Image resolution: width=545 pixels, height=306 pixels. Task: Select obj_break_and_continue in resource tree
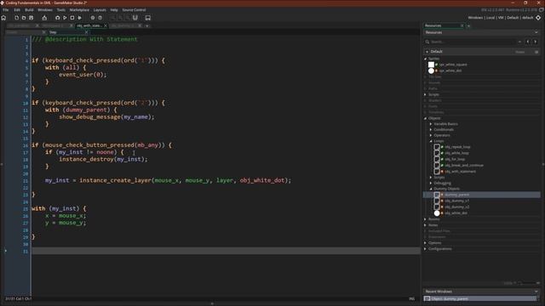[x=464, y=166]
